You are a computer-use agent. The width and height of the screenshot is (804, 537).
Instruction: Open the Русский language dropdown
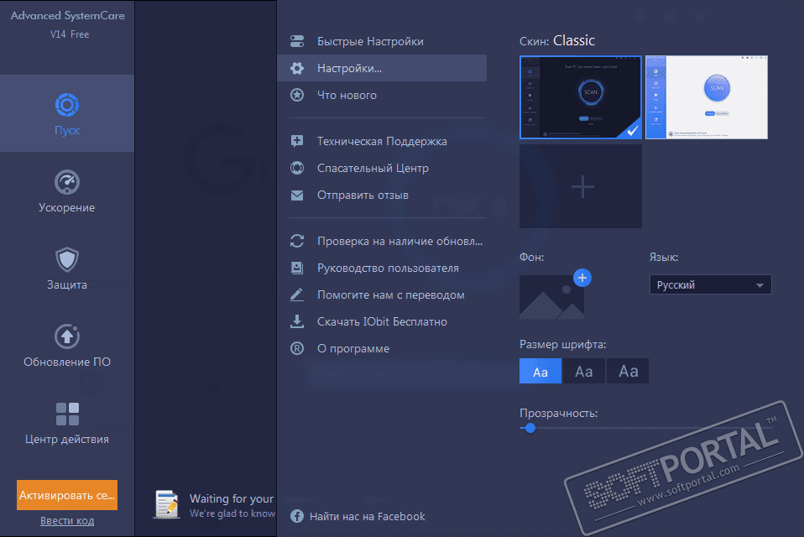click(710, 285)
